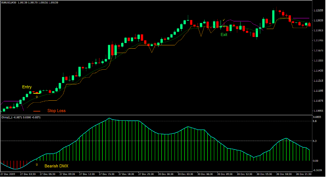Click the yellow checkmark above the Exit candle
The height and width of the screenshot is (177, 326).
click(224, 20)
